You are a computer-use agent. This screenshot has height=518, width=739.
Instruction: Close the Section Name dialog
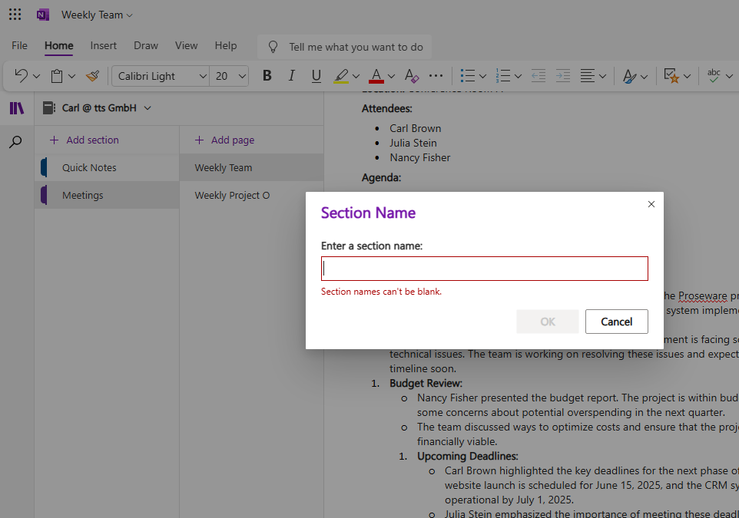click(x=651, y=204)
